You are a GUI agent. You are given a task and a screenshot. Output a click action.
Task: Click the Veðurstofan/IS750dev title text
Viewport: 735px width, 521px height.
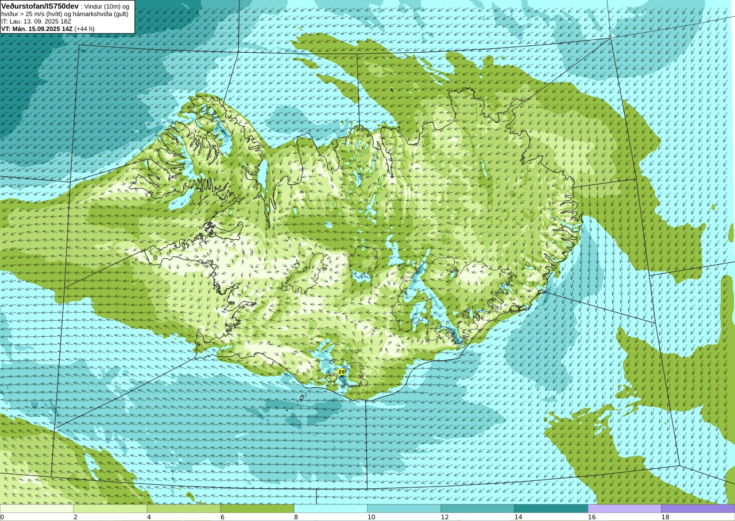[40, 6]
